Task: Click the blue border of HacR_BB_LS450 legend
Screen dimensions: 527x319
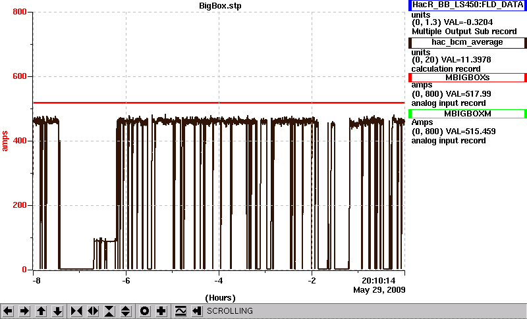Action: point(410,5)
